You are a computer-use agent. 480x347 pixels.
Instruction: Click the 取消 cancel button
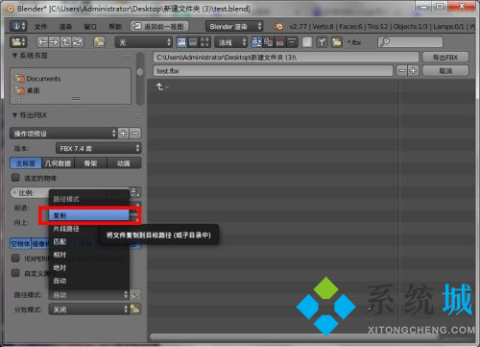tap(445, 71)
